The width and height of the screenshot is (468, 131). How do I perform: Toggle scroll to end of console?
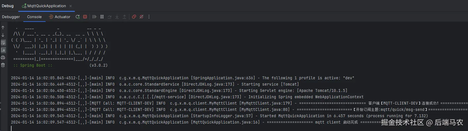point(3,50)
